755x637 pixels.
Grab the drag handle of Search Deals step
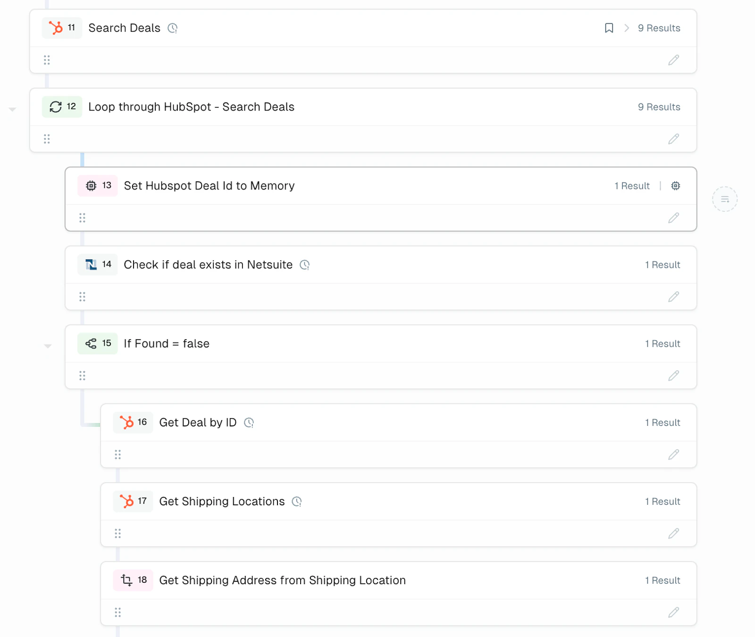pyautogui.click(x=47, y=60)
